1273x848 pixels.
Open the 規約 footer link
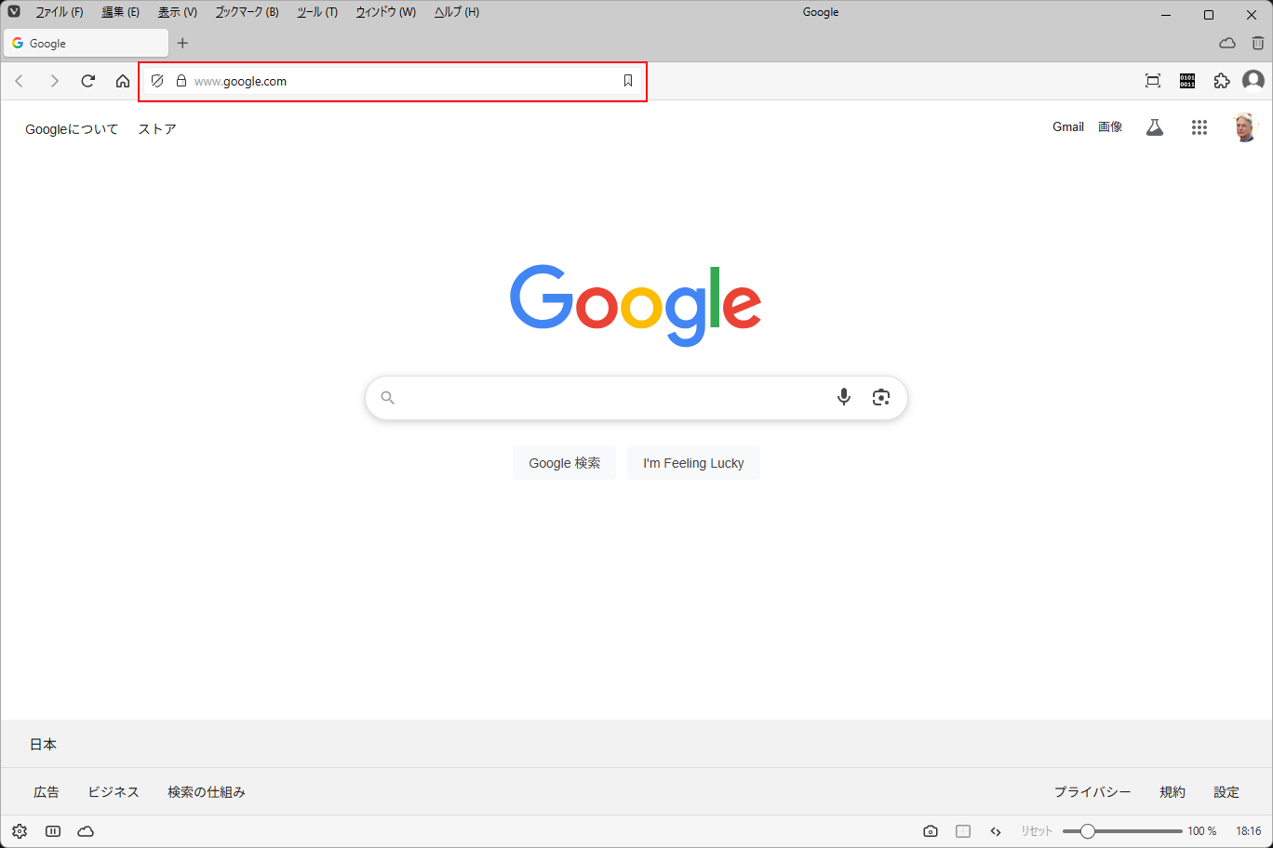pyautogui.click(x=1172, y=792)
